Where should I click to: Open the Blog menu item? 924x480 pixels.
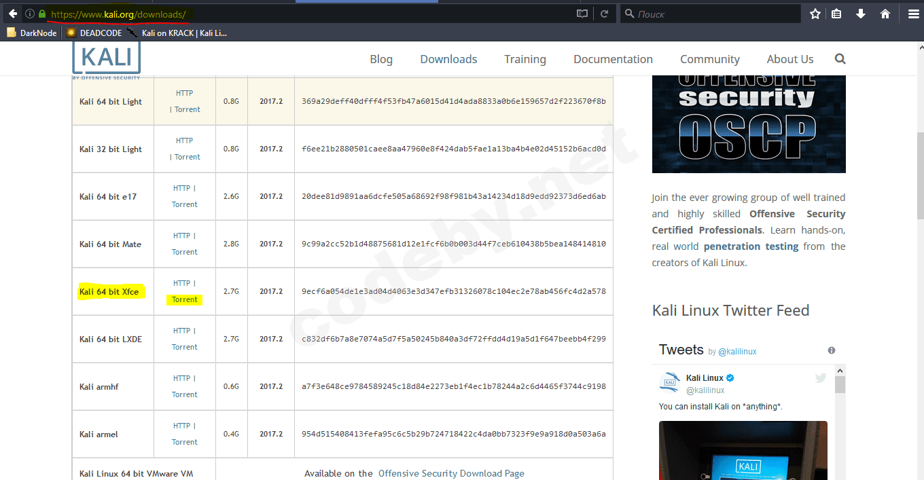click(381, 59)
